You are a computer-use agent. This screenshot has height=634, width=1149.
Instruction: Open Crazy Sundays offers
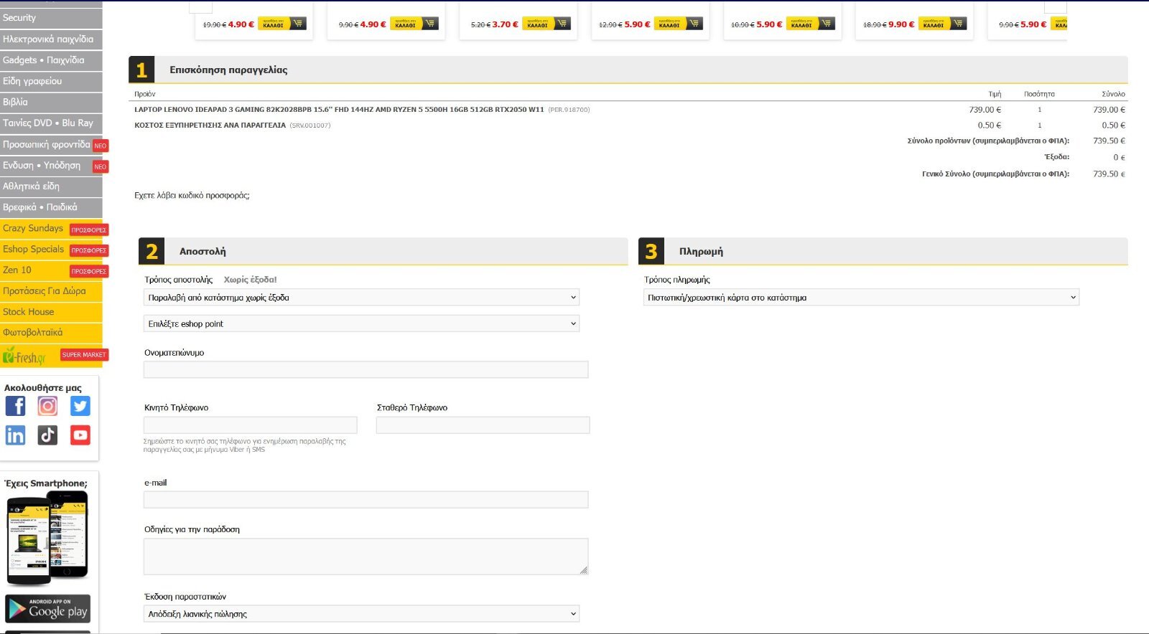coord(33,228)
